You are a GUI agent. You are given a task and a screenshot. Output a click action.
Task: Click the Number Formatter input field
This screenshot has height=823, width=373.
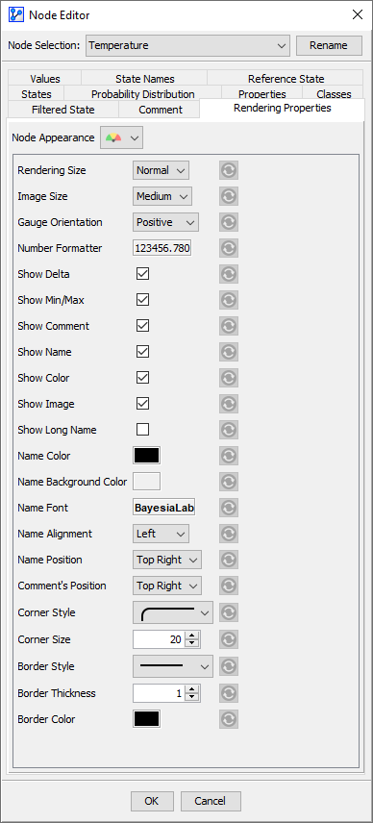click(x=162, y=248)
